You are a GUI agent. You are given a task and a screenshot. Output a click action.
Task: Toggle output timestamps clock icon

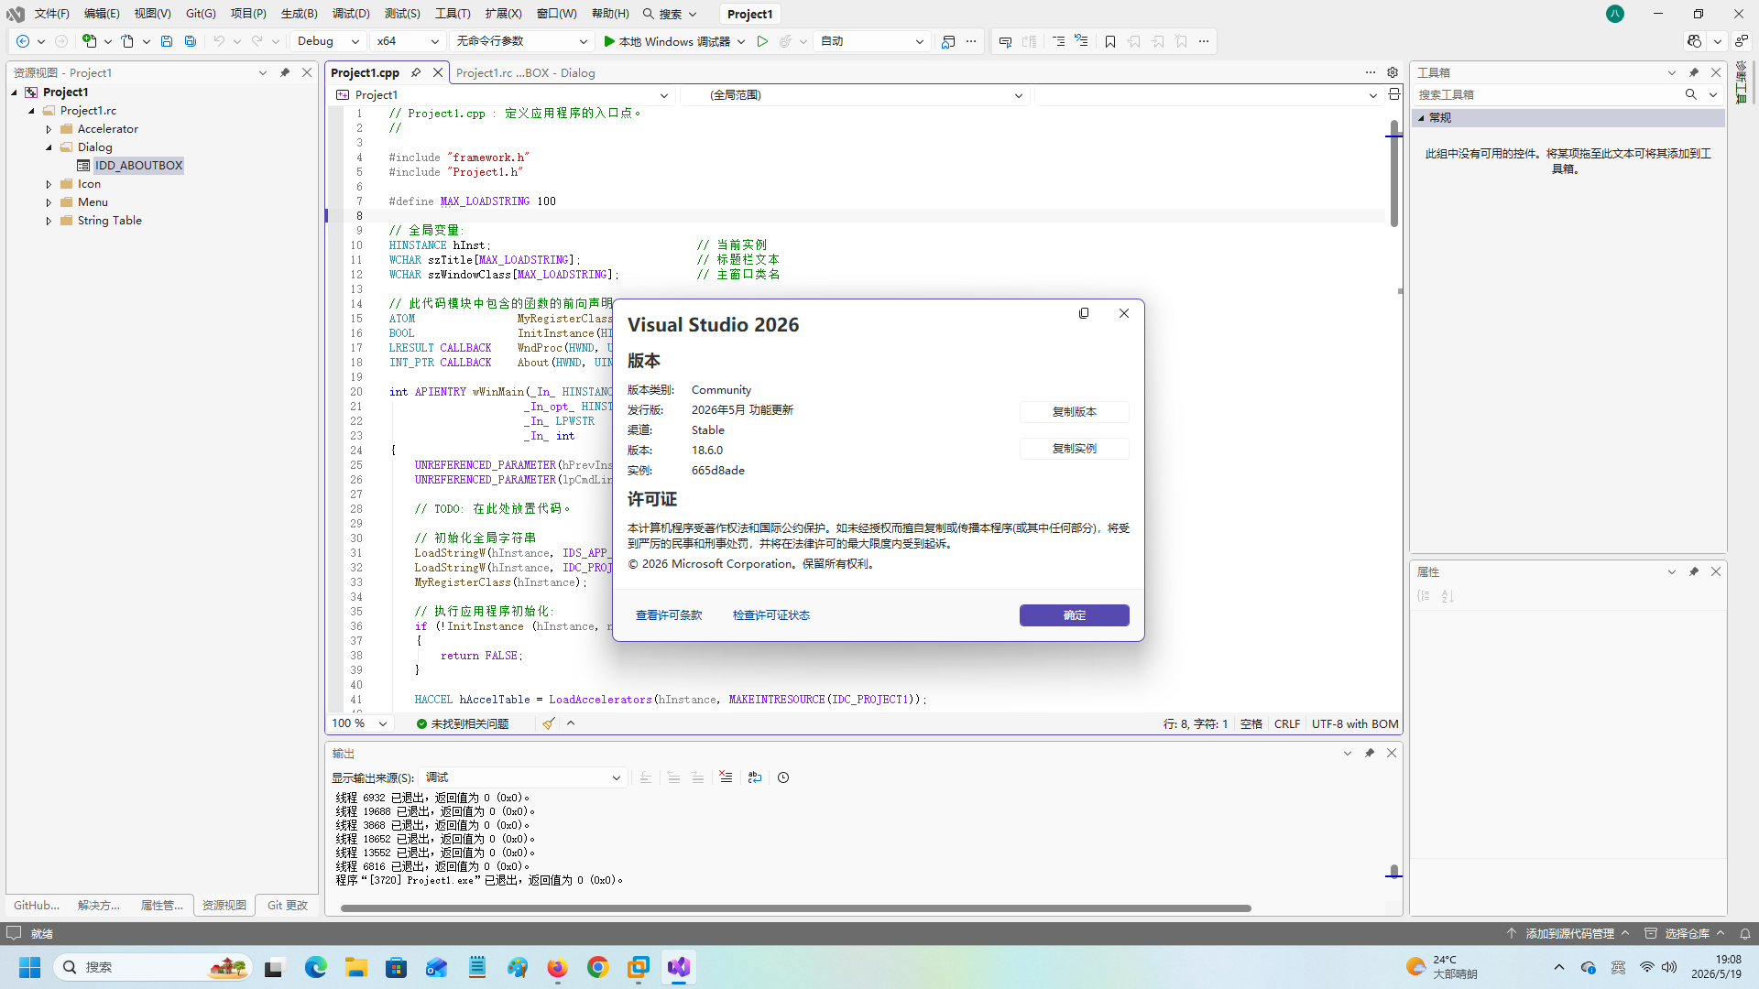coord(783,777)
